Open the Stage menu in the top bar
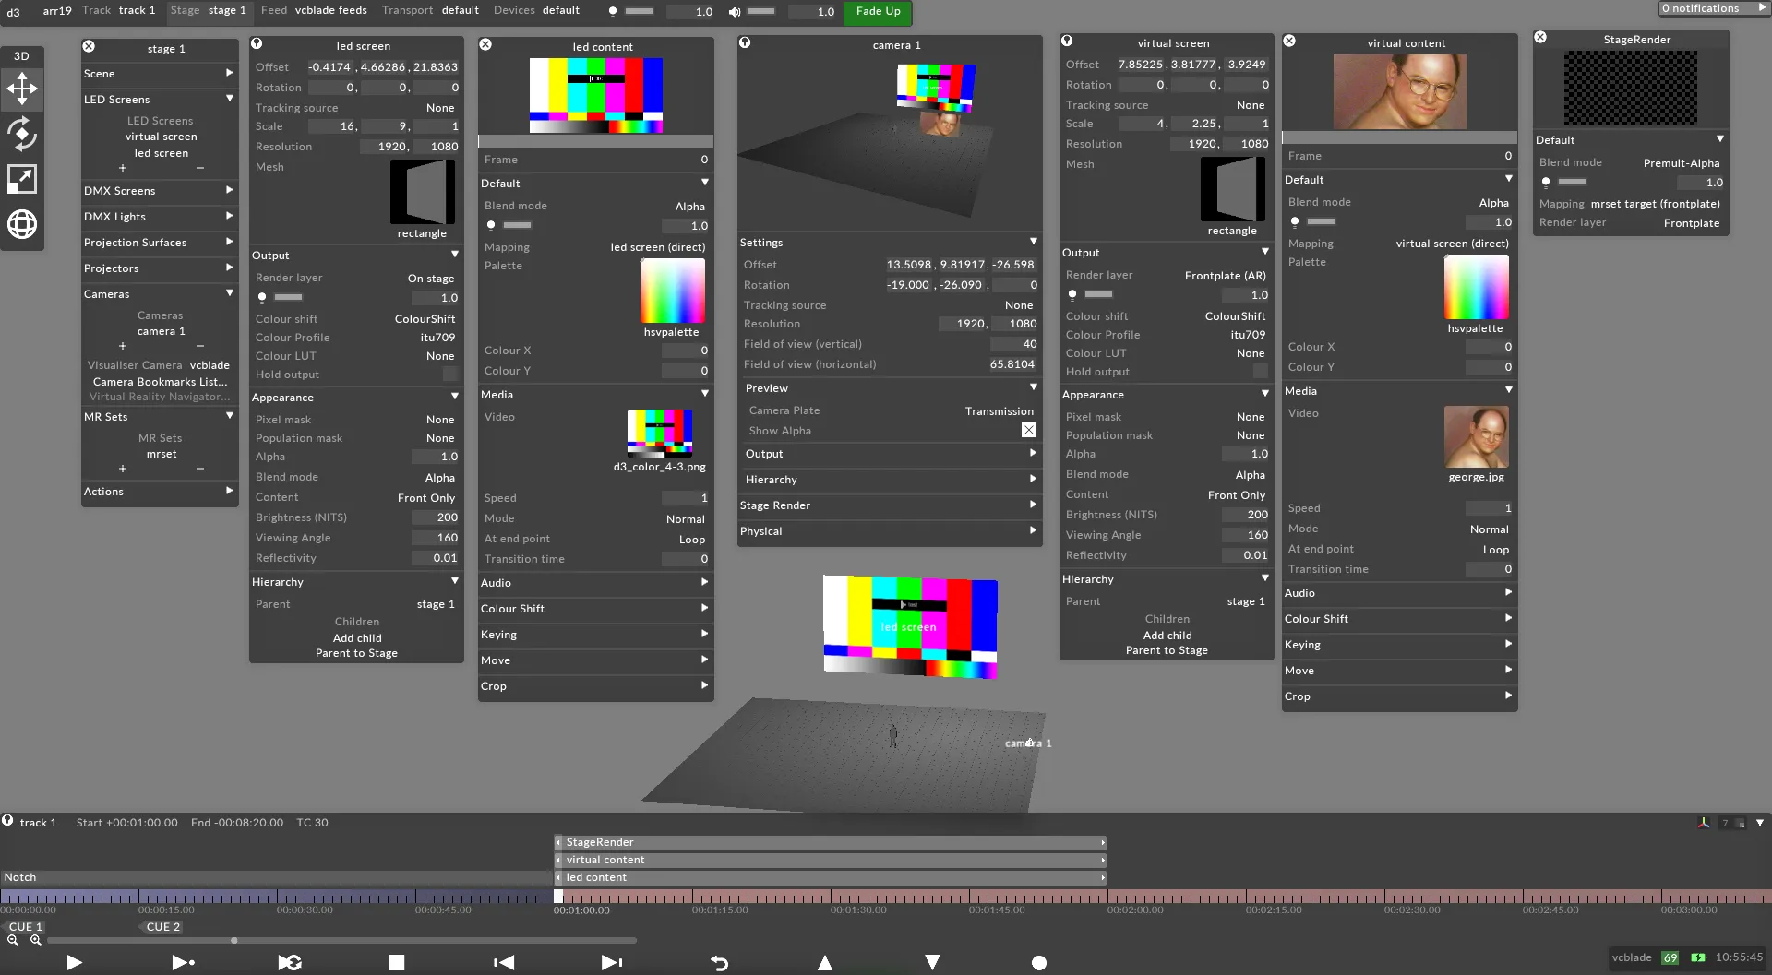1772x975 pixels. [x=184, y=10]
